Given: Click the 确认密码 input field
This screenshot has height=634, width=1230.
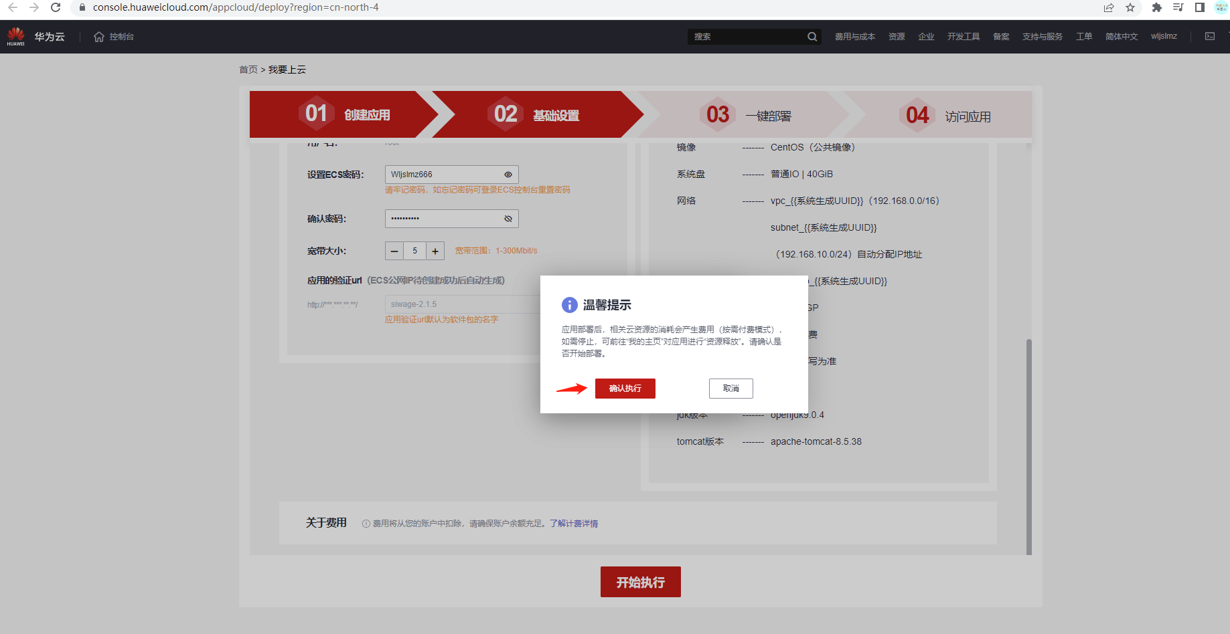Looking at the screenshot, I should click(451, 219).
